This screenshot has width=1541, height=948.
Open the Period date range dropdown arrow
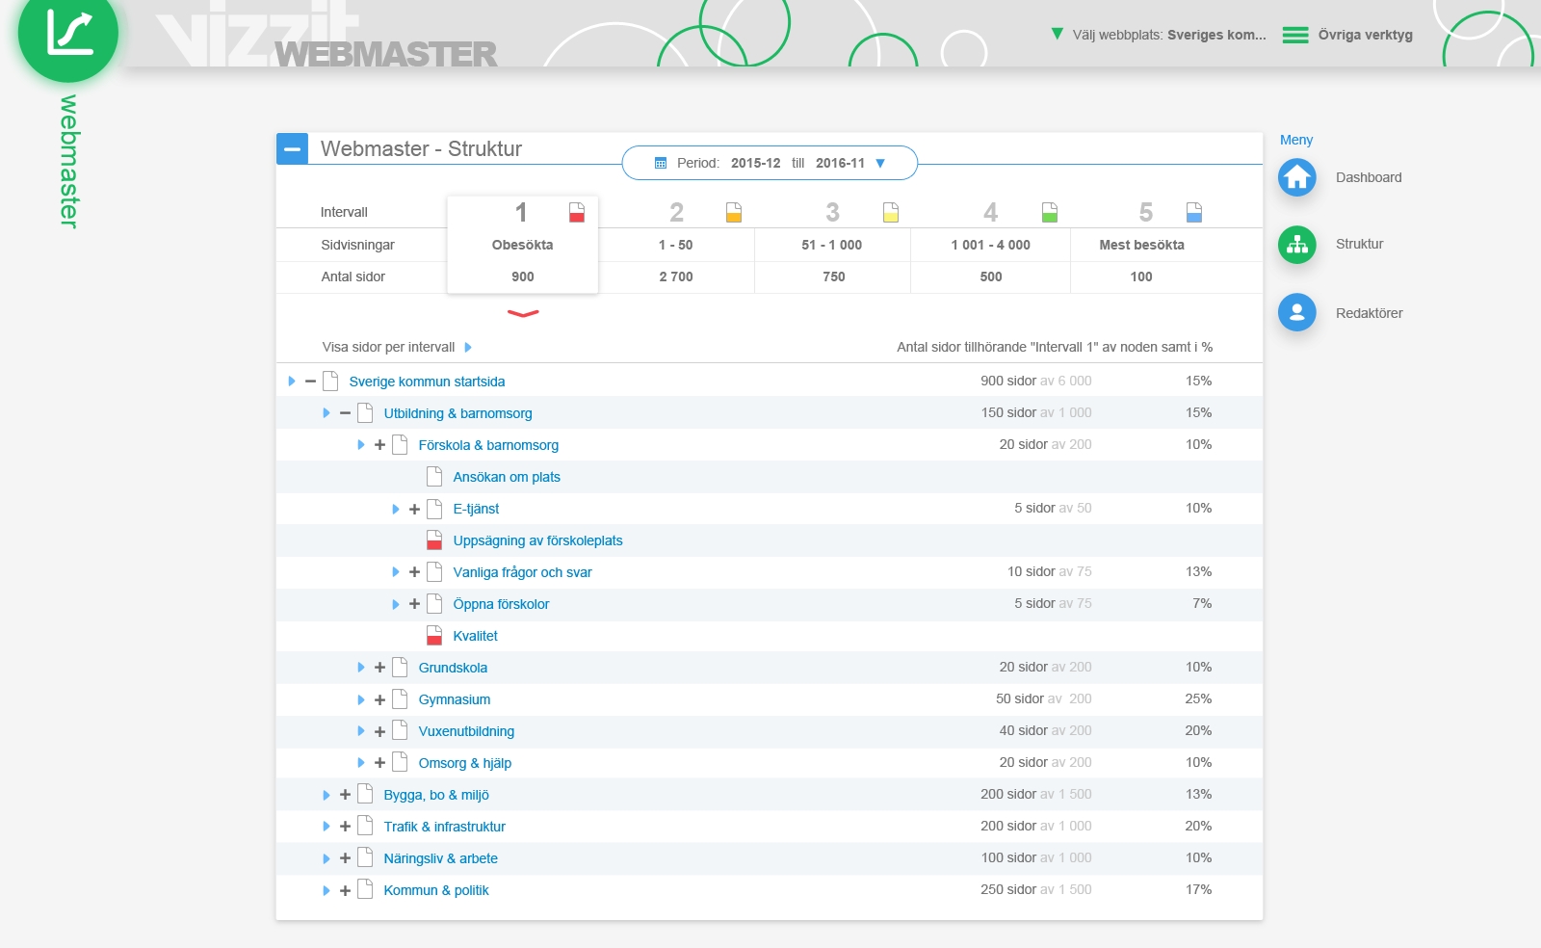coord(880,164)
